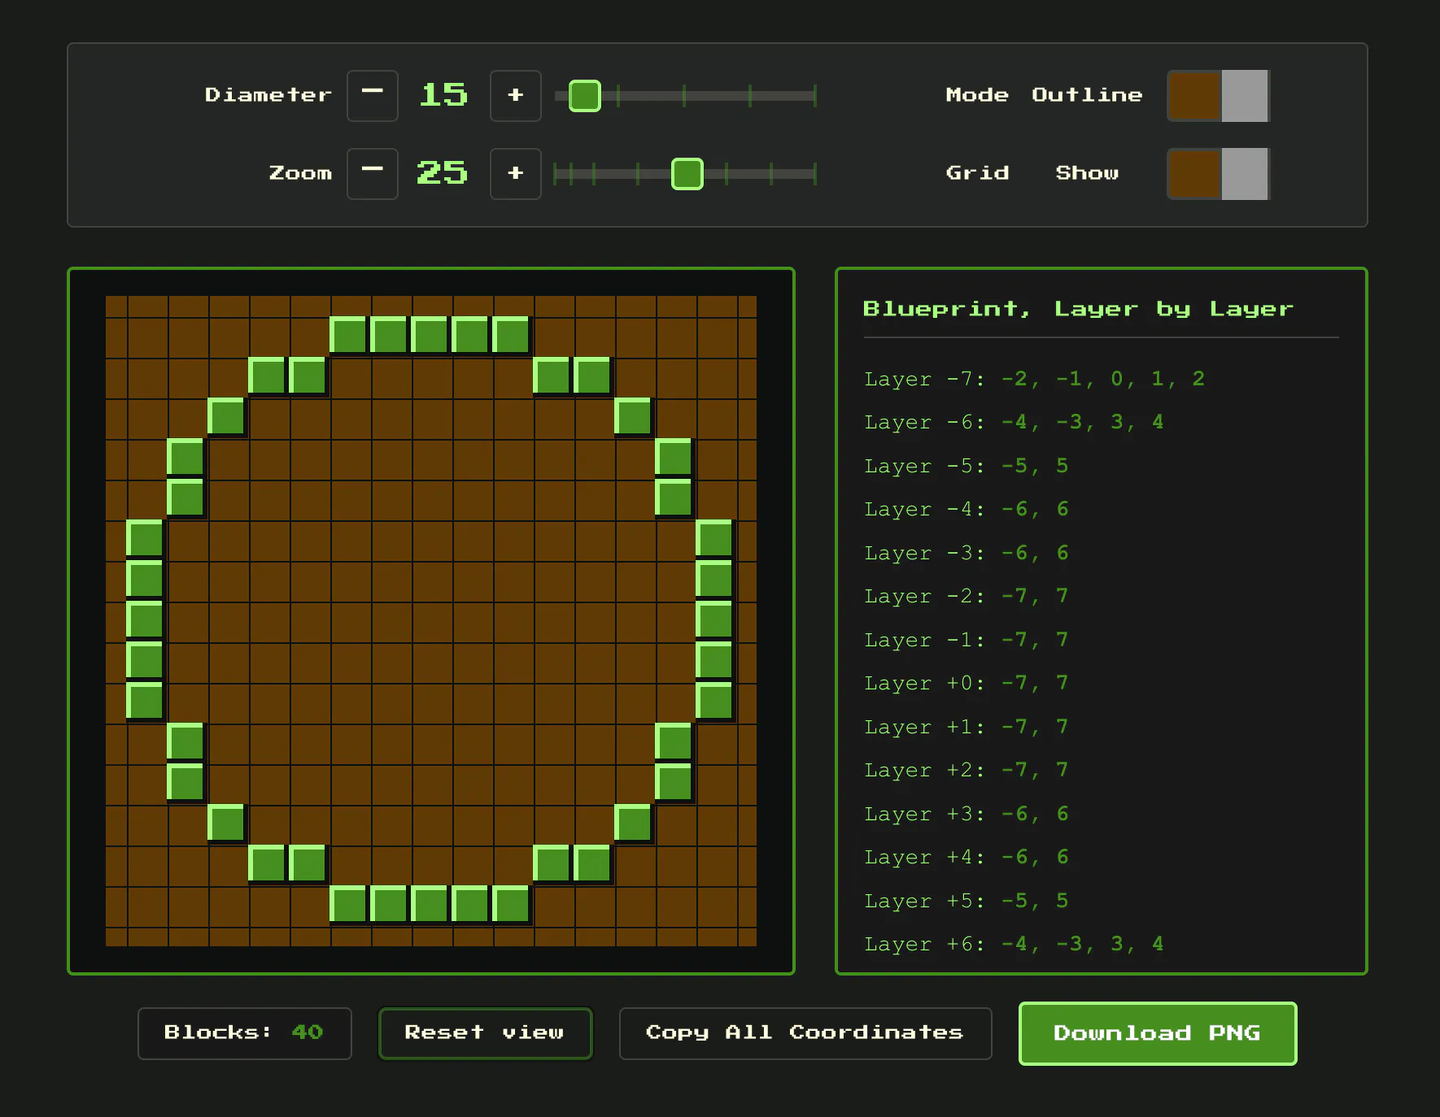Click the empty center of the circle canvas

(431, 621)
